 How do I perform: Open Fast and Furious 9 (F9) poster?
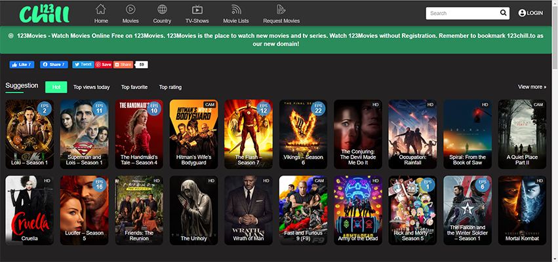303,210
